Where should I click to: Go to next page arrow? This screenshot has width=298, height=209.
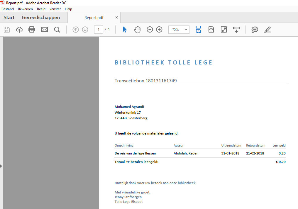pos(85,30)
